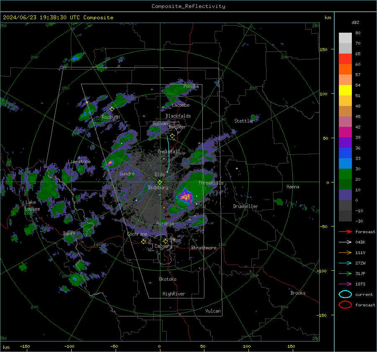The image size is (377, 352).
Task: Click the Calgary city label
Action: (163, 246)
